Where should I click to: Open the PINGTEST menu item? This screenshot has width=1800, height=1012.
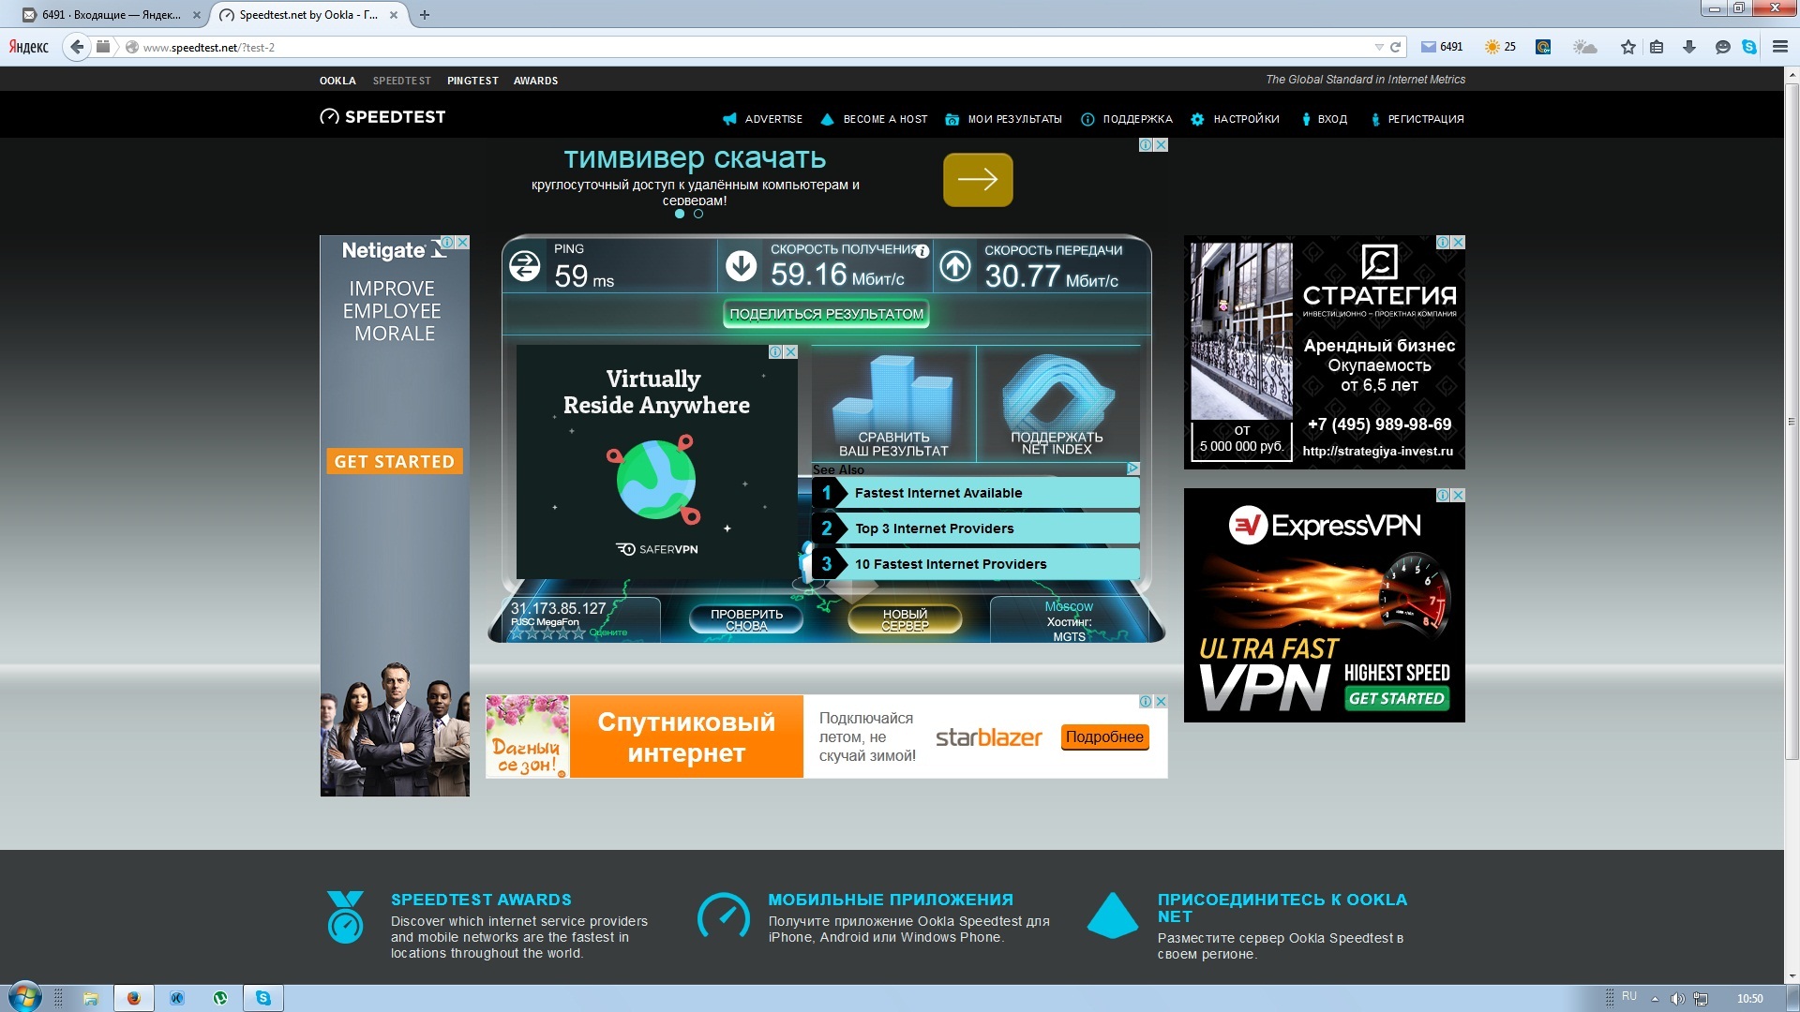[x=472, y=81]
